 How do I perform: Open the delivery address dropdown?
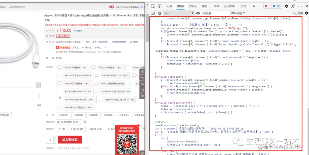pos(70,42)
